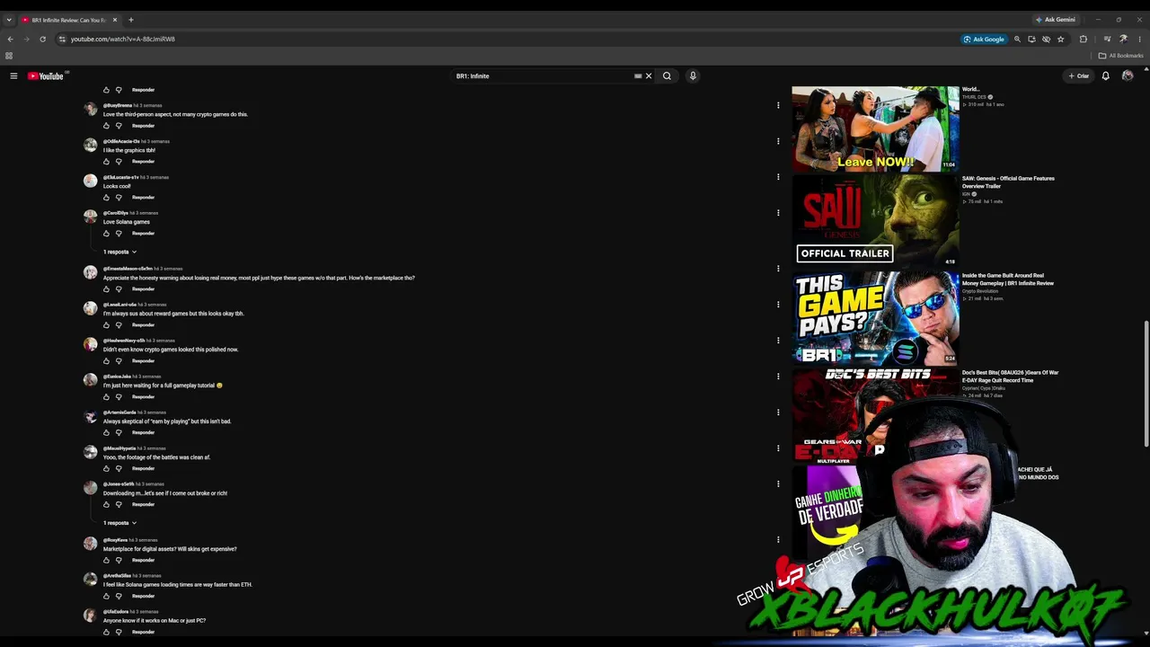Open the SAW Genesis Official Trailer thumbnail
Image resolution: width=1150 pixels, height=647 pixels.
(875, 221)
